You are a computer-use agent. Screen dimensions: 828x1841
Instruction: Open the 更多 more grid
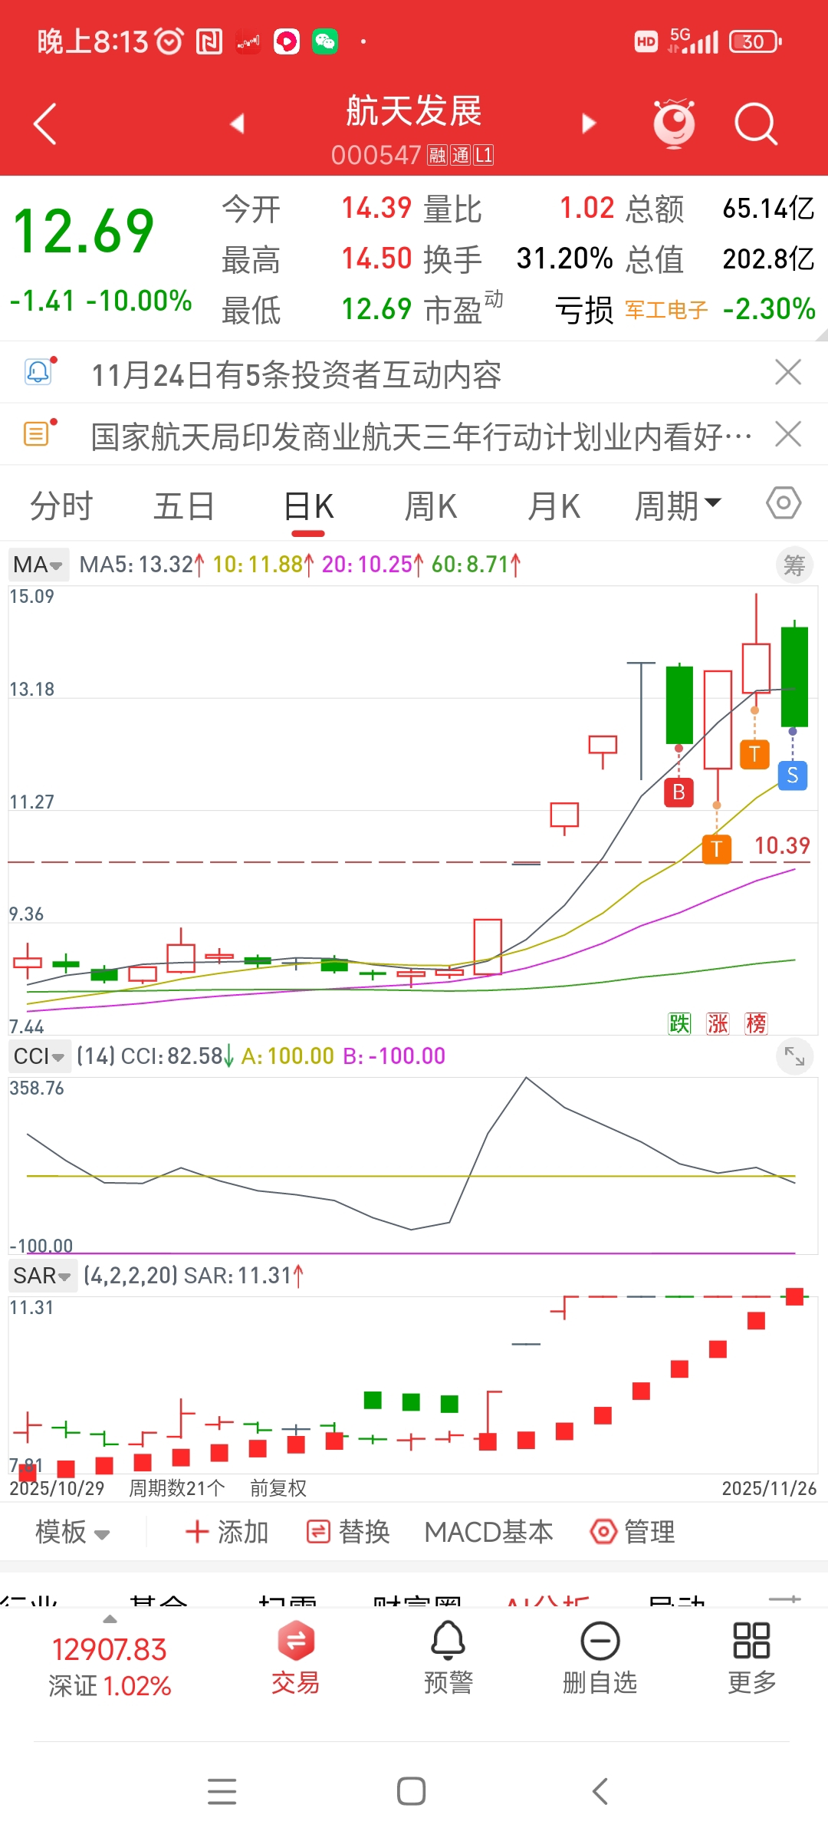(x=751, y=1658)
